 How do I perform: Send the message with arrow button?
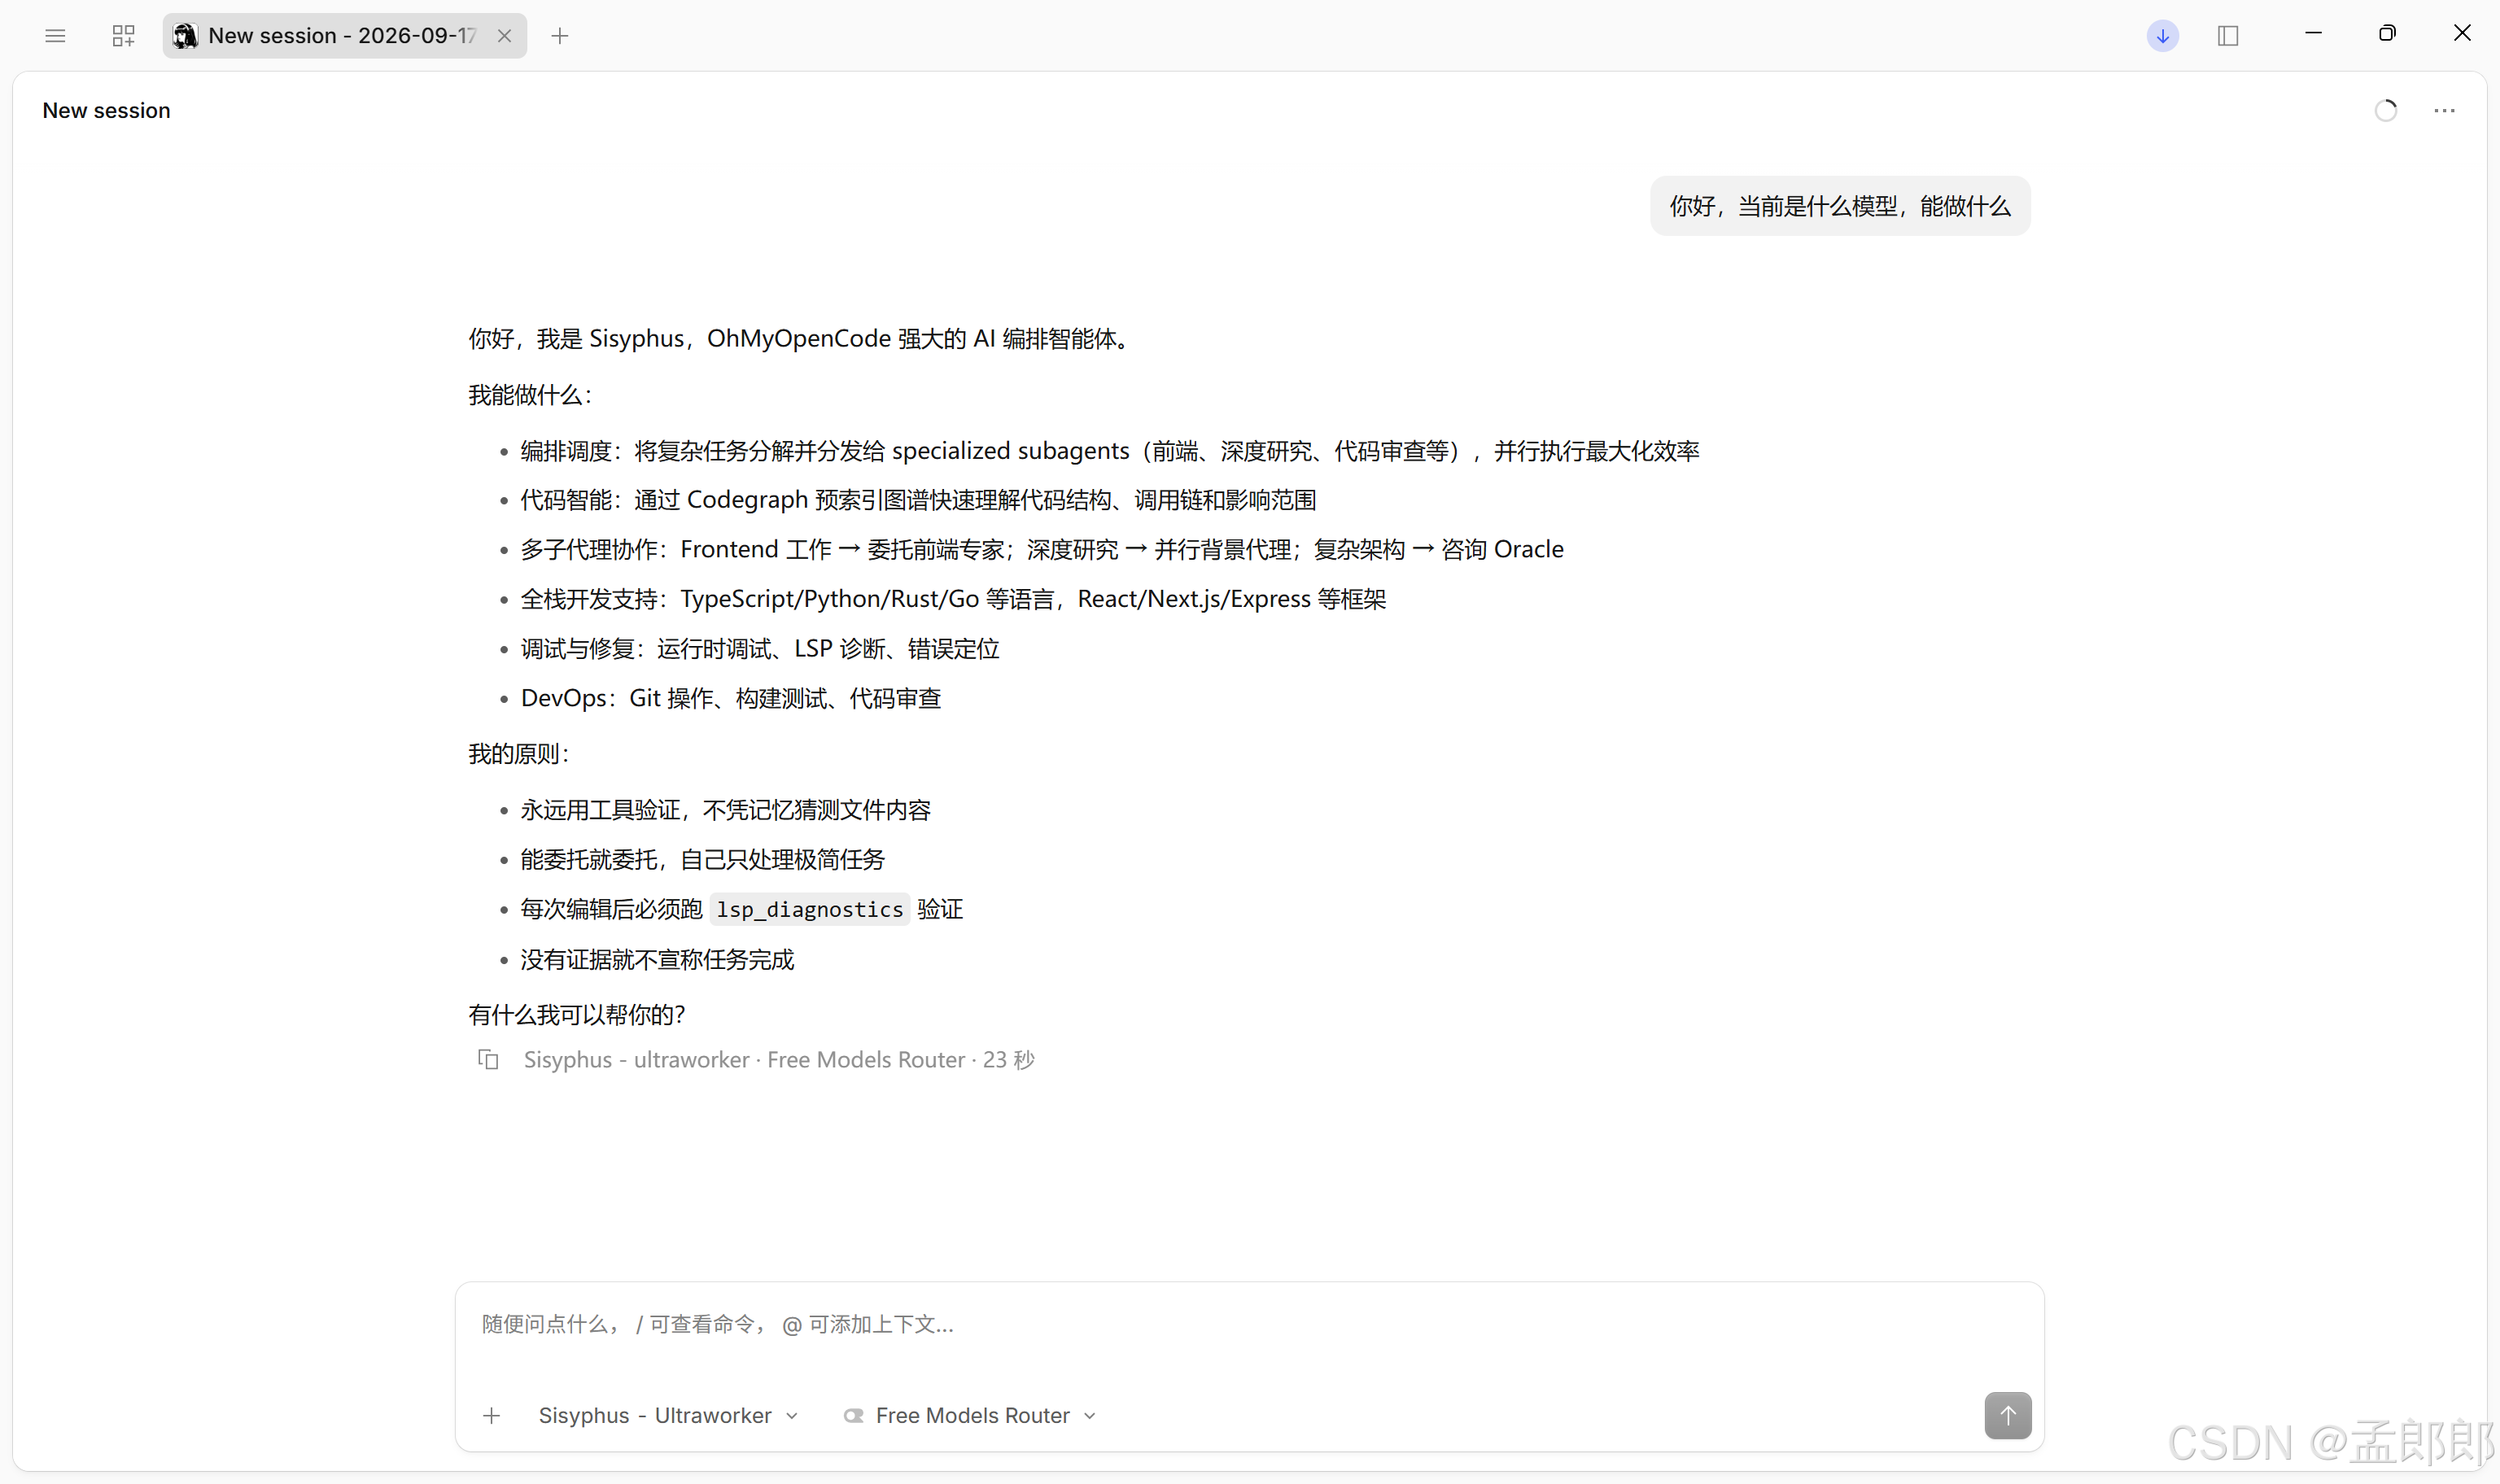point(2007,1415)
